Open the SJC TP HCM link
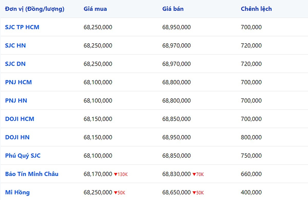 click(22, 27)
